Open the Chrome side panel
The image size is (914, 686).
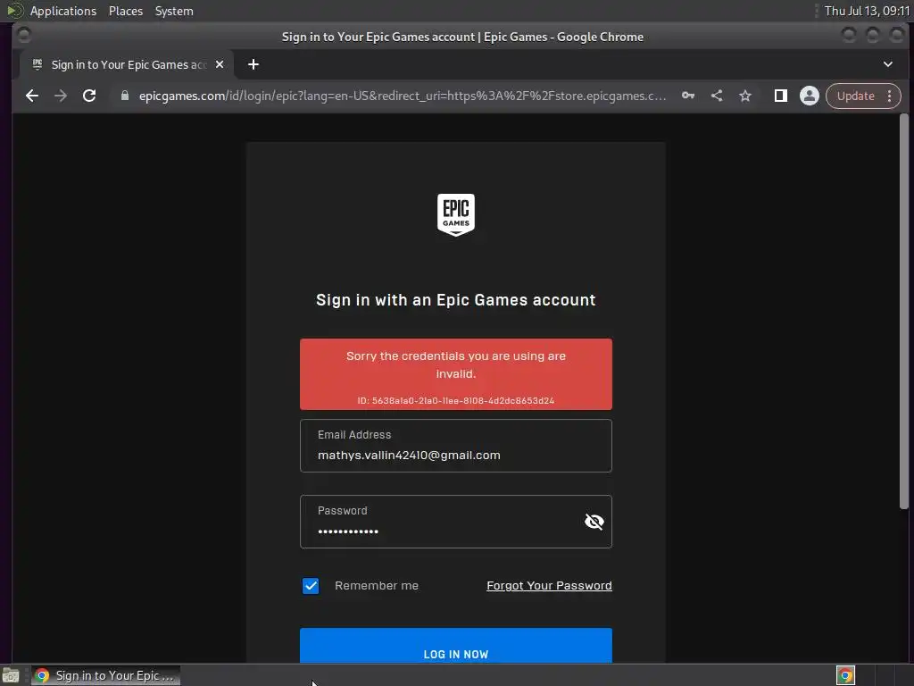click(780, 96)
